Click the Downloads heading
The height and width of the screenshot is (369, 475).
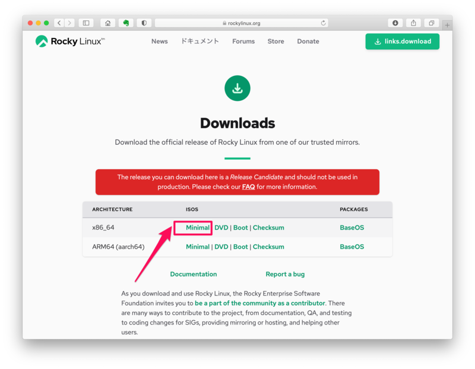click(x=237, y=123)
